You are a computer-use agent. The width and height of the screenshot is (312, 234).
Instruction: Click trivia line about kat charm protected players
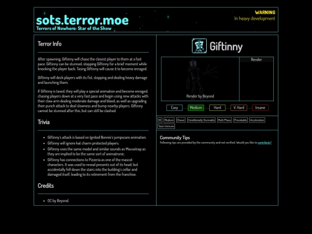coord(83,143)
